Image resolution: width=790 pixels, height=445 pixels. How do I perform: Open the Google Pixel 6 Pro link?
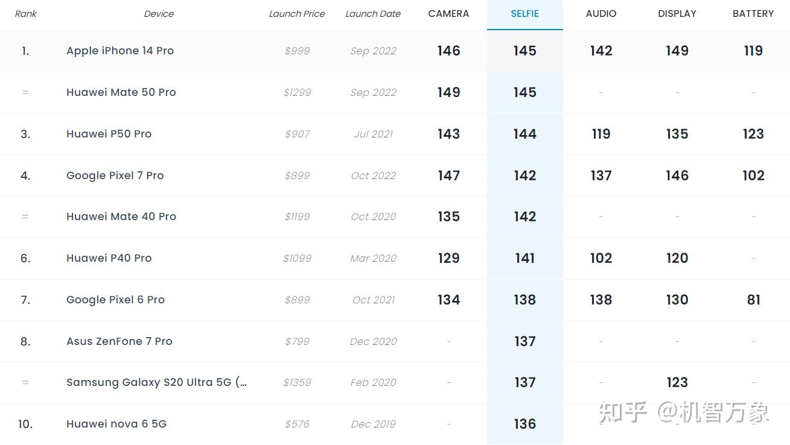tap(115, 300)
